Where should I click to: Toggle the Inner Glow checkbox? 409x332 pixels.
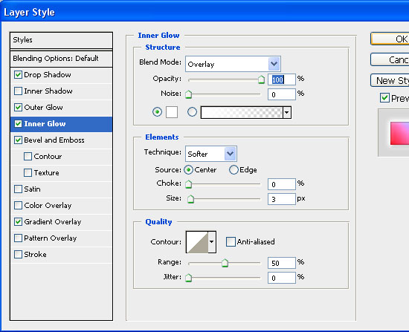tap(18, 124)
